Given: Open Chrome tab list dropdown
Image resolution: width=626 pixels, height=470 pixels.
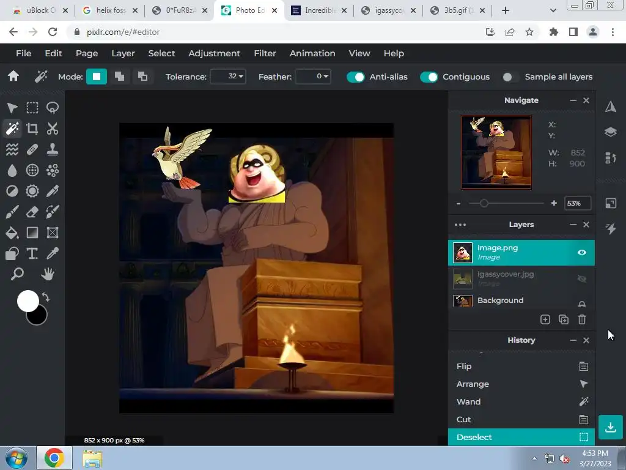Looking at the screenshot, I should [553, 10].
